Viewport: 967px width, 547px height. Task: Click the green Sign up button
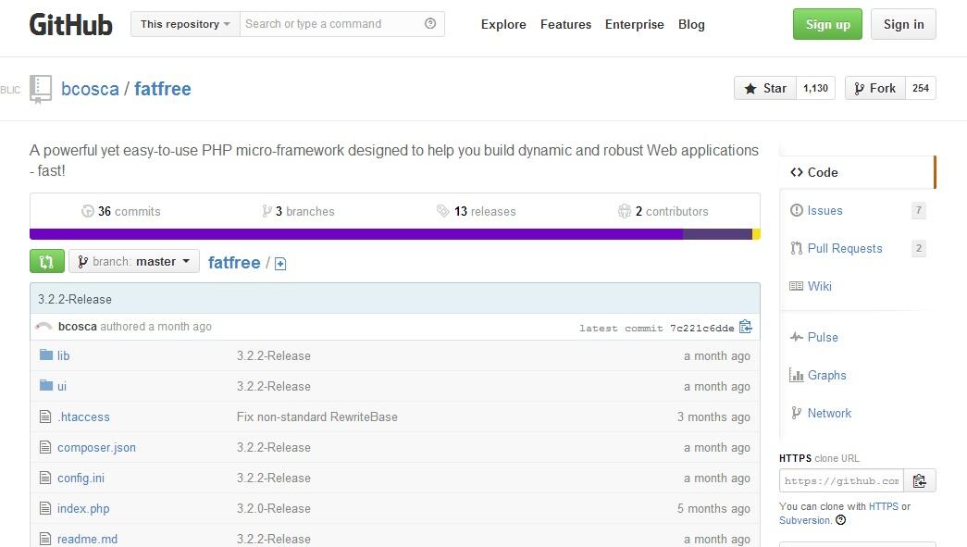[x=827, y=24]
